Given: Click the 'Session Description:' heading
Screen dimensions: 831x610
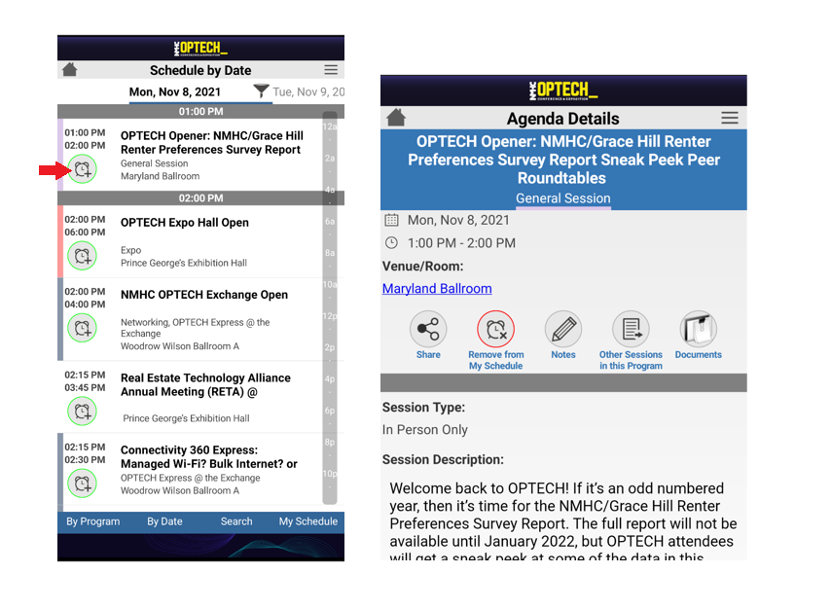Looking at the screenshot, I should tap(443, 459).
